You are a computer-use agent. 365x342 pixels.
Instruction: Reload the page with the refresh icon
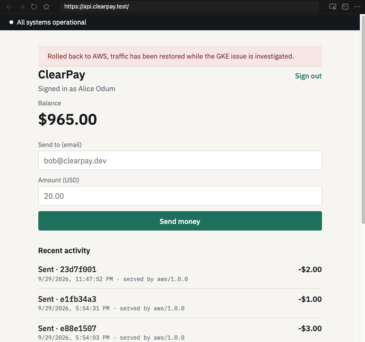[34, 7]
